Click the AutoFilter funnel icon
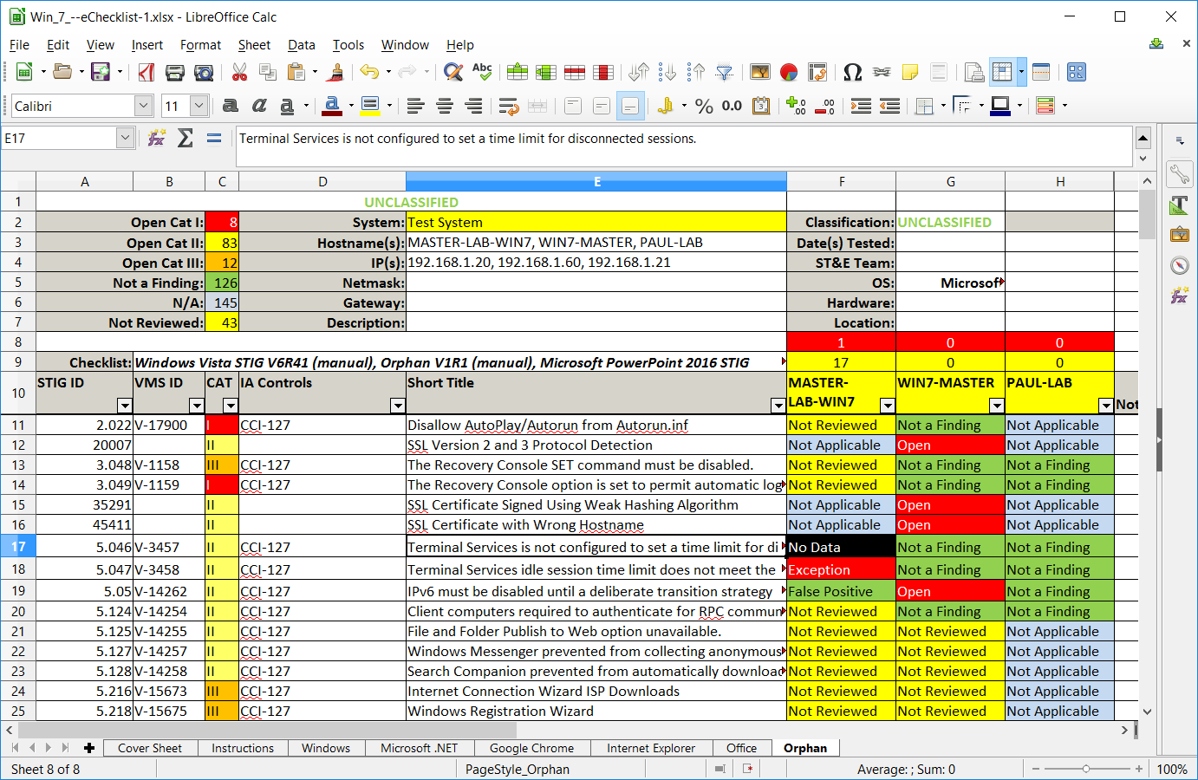 [x=725, y=73]
